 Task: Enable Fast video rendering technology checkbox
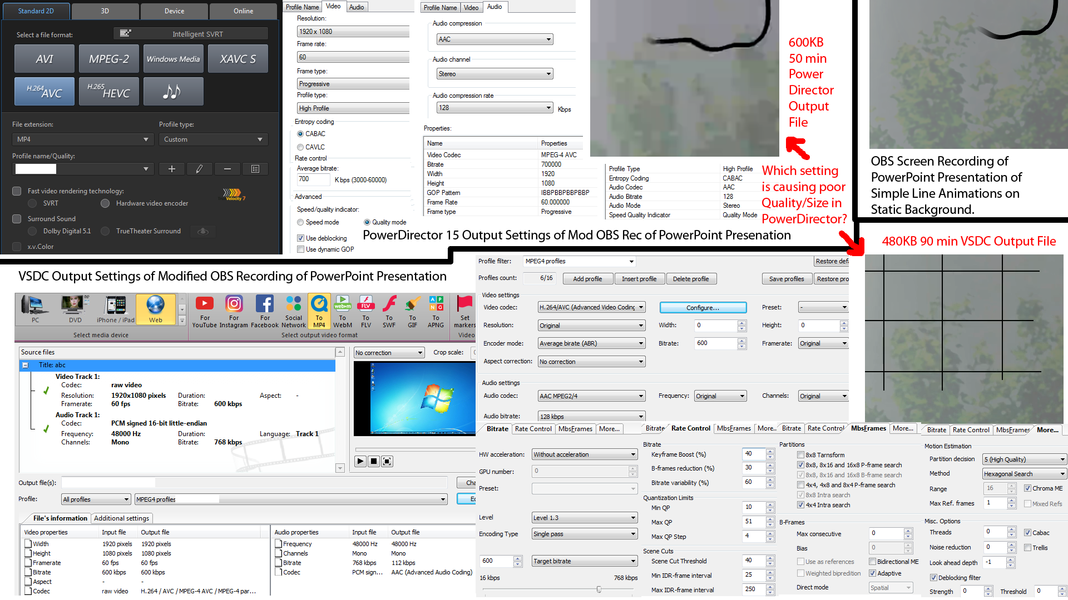point(17,191)
